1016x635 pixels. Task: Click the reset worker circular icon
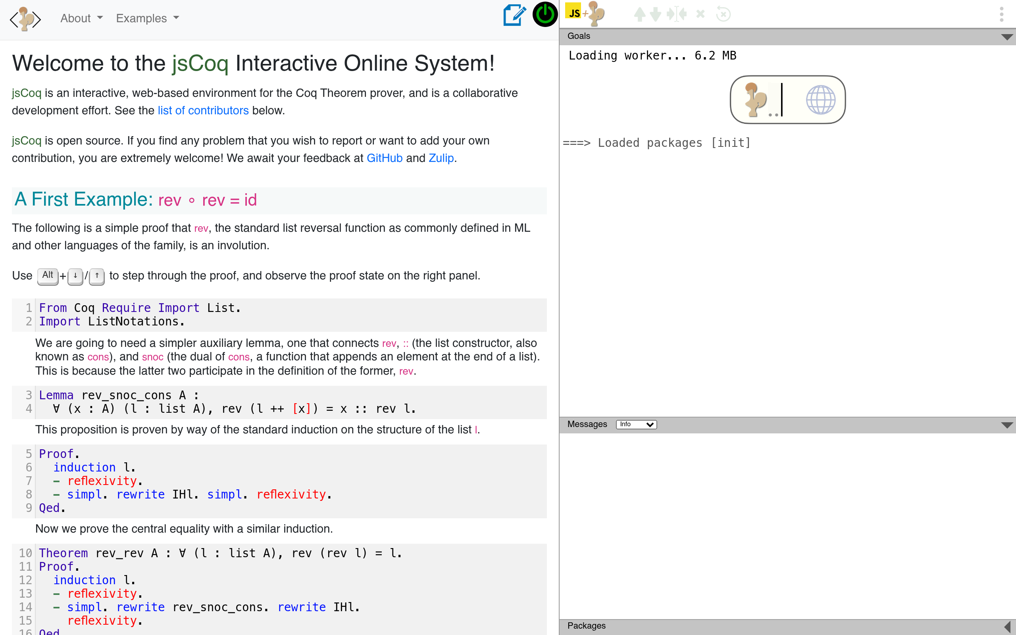[723, 14]
